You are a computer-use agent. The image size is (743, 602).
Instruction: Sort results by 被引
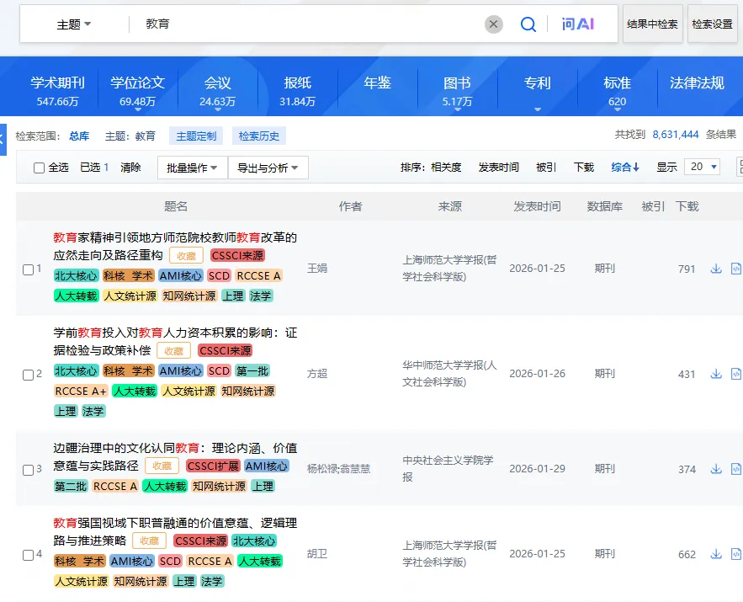(546, 168)
